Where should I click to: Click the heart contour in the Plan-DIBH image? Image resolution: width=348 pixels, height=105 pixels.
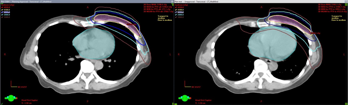tap(94, 44)
